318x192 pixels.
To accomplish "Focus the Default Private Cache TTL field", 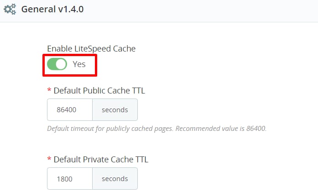I will [x=70, y=179].
